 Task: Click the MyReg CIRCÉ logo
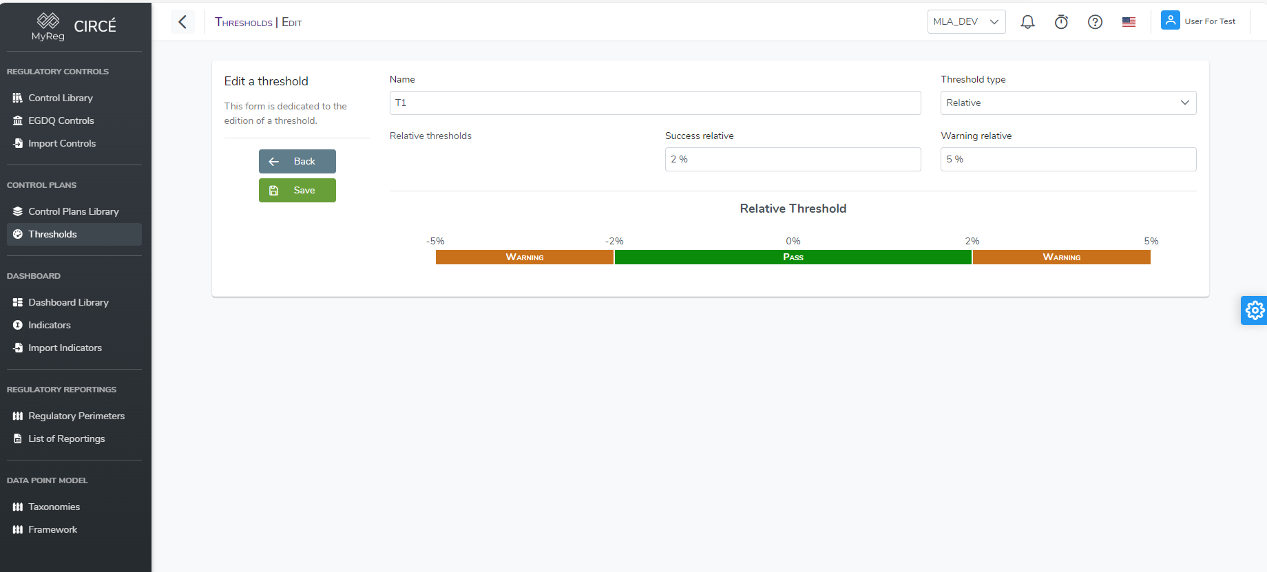click(x=74, y=27)
